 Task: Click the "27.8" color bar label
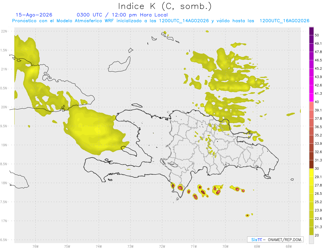click(x=318, y=185)
